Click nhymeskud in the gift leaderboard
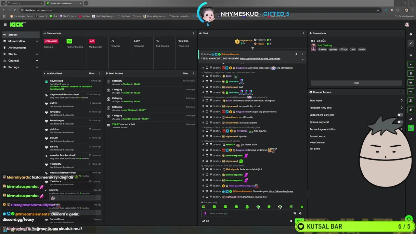The width and height of the screenshot is (416, 234). coord(246,41)
